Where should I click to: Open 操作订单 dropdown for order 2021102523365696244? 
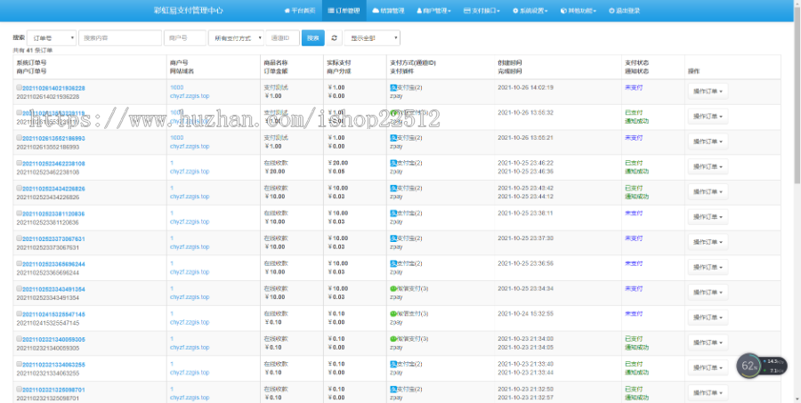[x=708, y=267]
